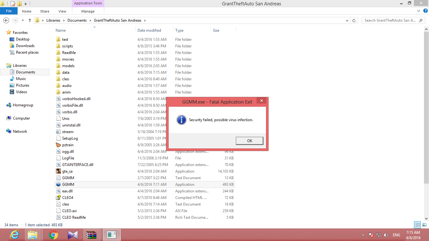
Task: Select Libraries in navigation pane
Action: click(19, 66)
